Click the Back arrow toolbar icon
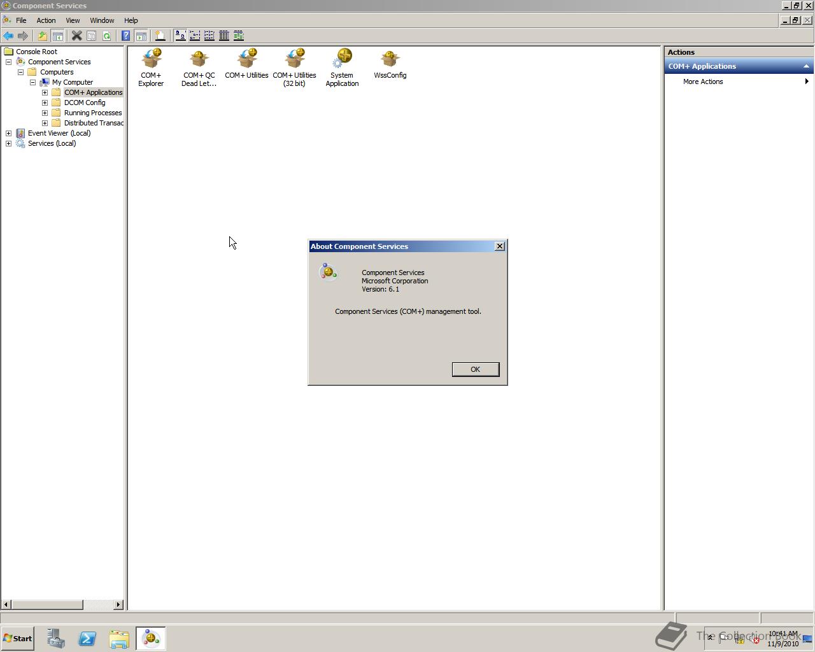 click(8, 36)
